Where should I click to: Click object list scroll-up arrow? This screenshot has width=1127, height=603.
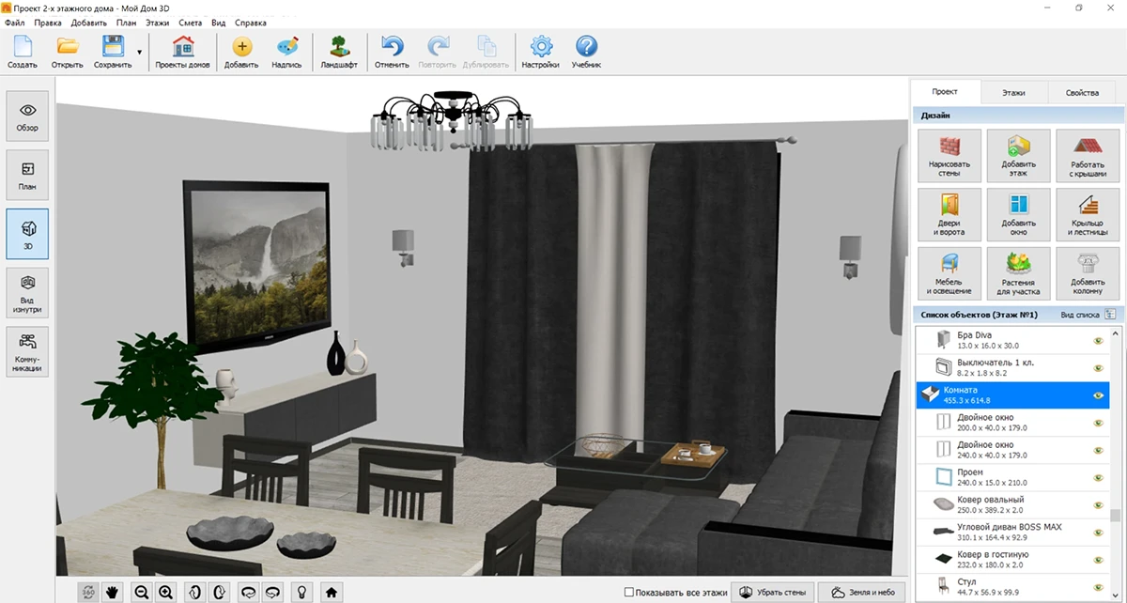click(1116, 332)
